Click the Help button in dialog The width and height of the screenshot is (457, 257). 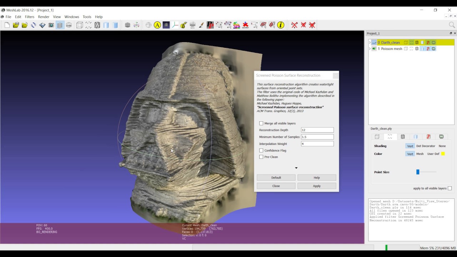[x=317, y=177]
